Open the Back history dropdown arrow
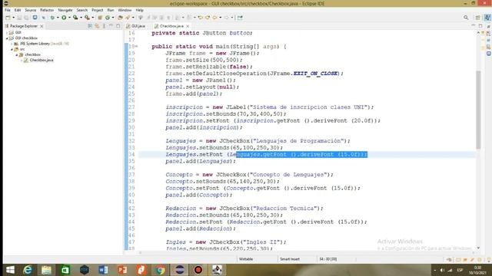Viewport: 492px width, 276px height. click(221, 18)
